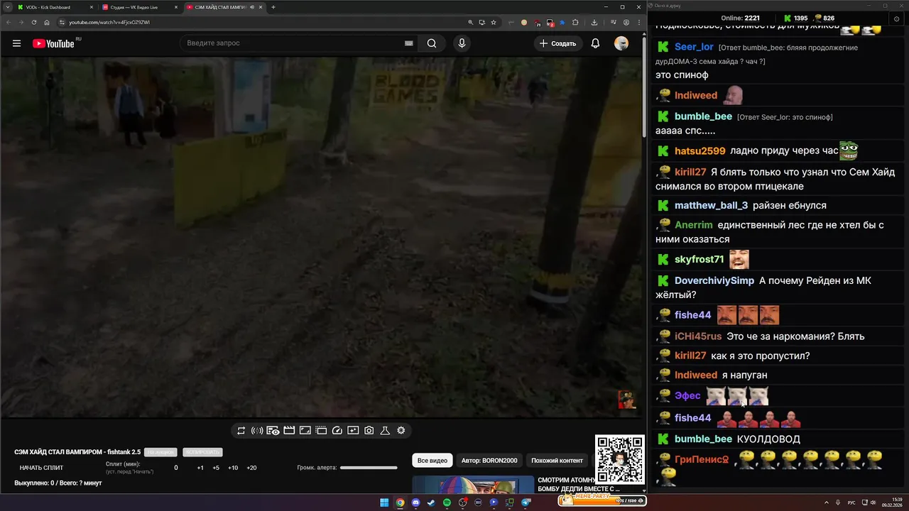
Task: Click the chat username hatsu2599
Action: [x=700, y=150]
